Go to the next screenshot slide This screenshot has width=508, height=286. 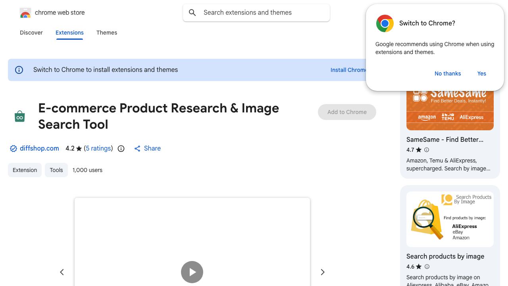click(323, 272)
